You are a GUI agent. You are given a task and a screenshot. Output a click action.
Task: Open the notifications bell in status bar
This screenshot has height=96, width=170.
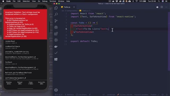(x=167, y=95)
